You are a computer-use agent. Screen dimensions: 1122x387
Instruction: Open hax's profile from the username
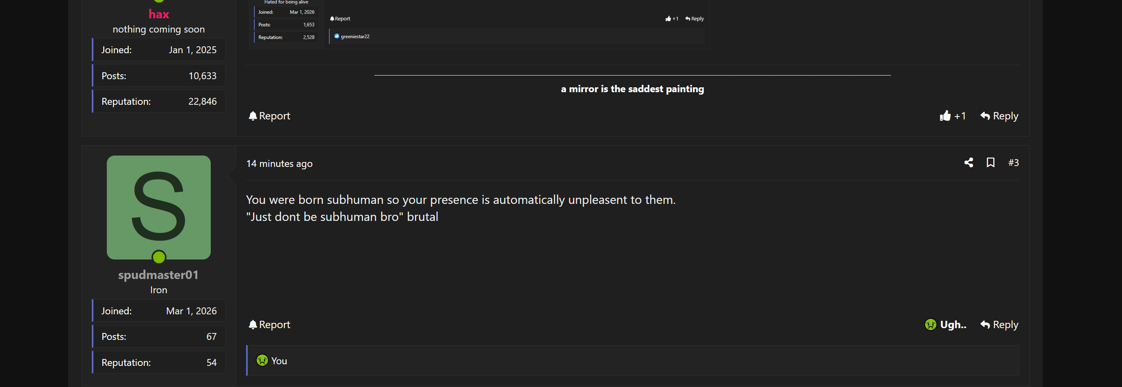158,14
